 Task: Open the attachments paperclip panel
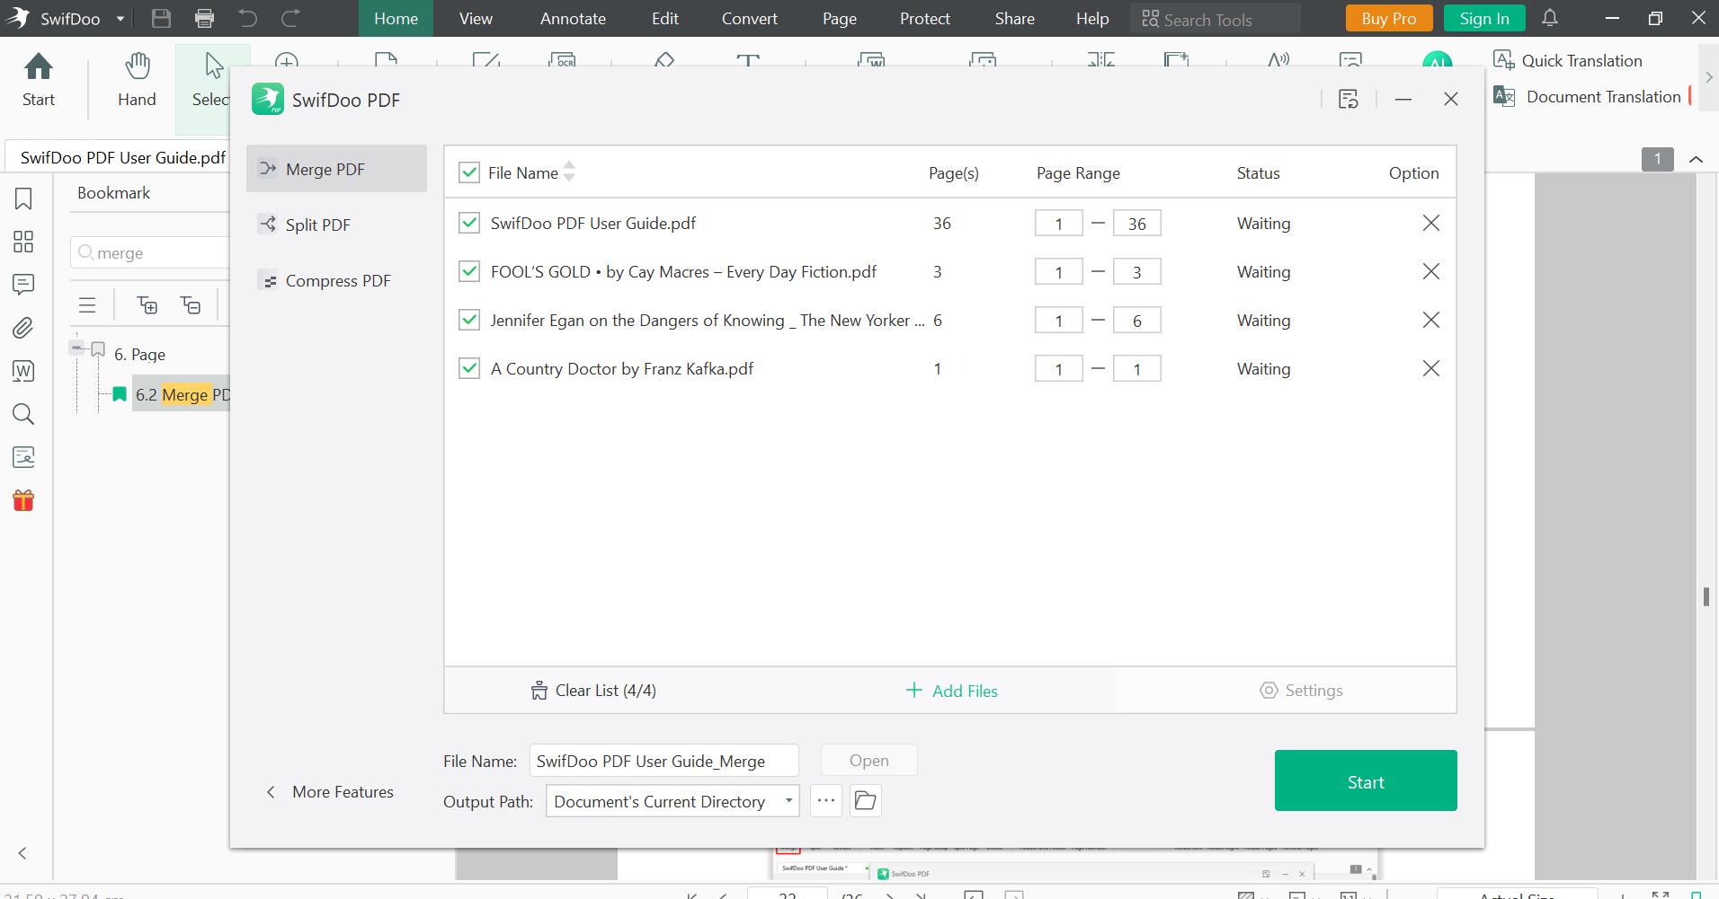click(22, 328)
